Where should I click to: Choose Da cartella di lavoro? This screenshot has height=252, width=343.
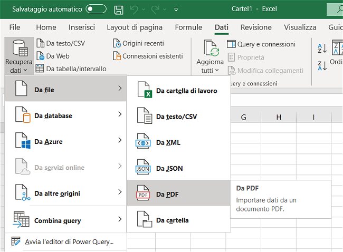click(179, 90)
